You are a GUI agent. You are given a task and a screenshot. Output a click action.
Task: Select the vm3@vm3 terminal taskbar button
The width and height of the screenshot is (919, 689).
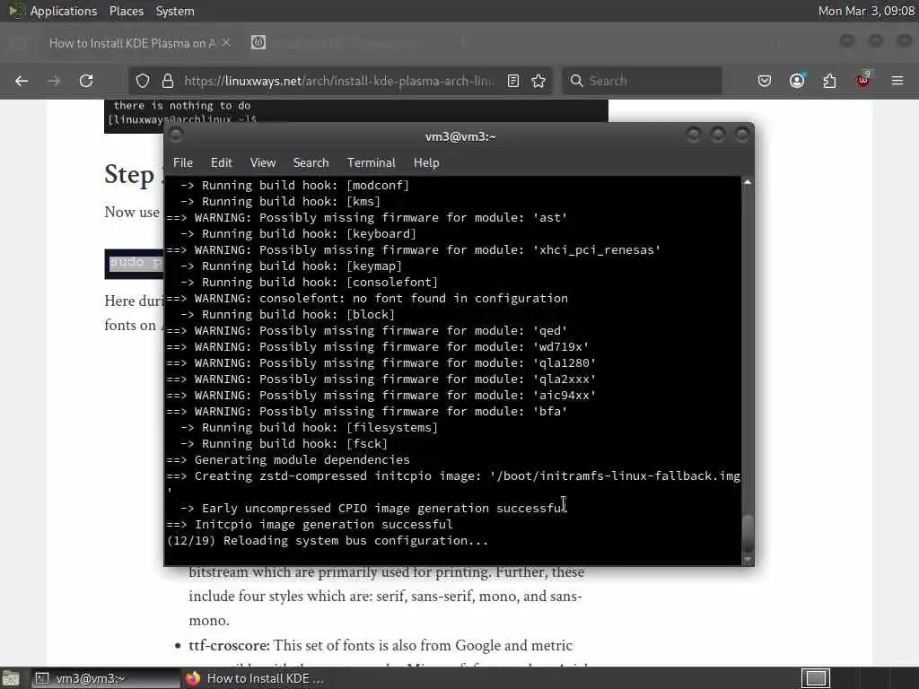(x=106, y=678)
